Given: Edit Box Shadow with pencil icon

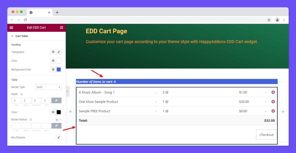Looking at the screenshot, I should (x=59, y=137).
